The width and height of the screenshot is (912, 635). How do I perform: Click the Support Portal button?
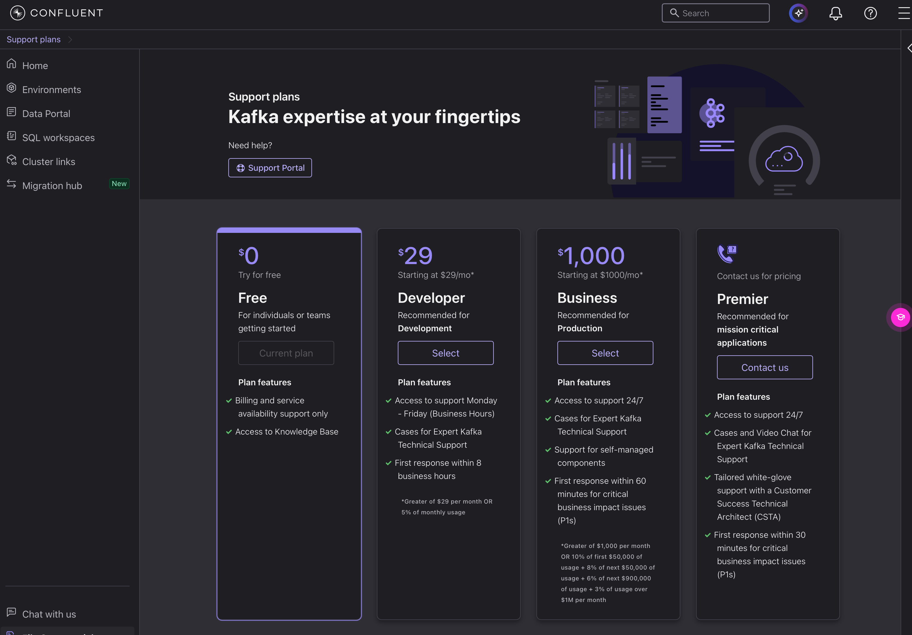270,168
